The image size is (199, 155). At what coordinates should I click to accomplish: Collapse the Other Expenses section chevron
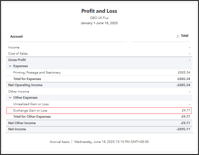(10, 98)
